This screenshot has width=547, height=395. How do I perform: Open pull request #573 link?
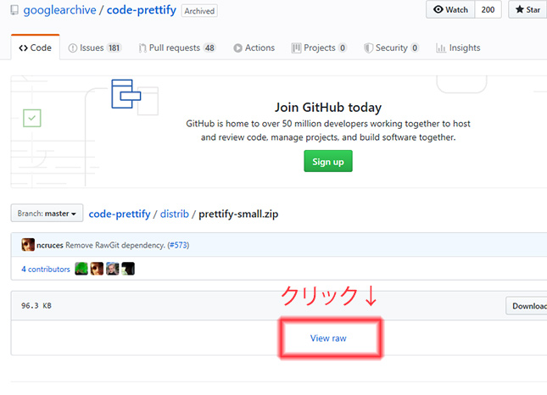click(178, 245)
